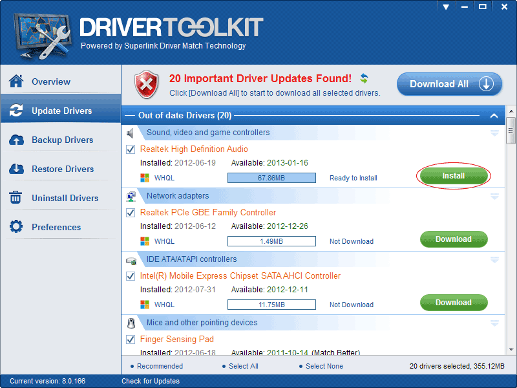Click the speaker icon for Sound controllers

[131, 133]
